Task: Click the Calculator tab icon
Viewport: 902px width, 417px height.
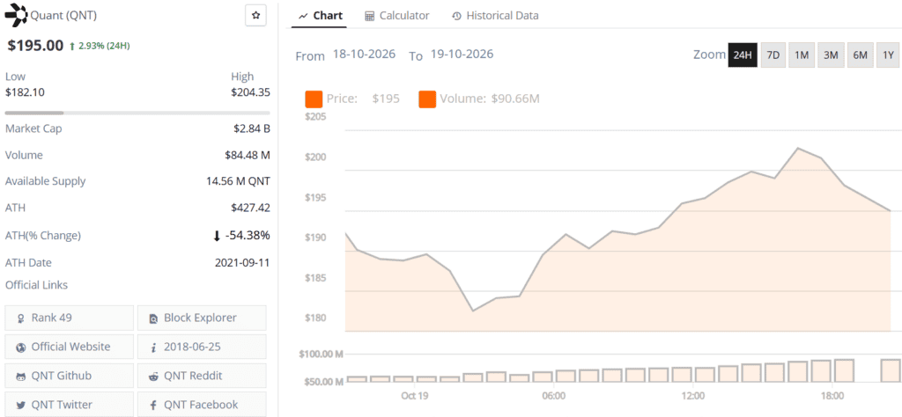Action: coord(370,16)
